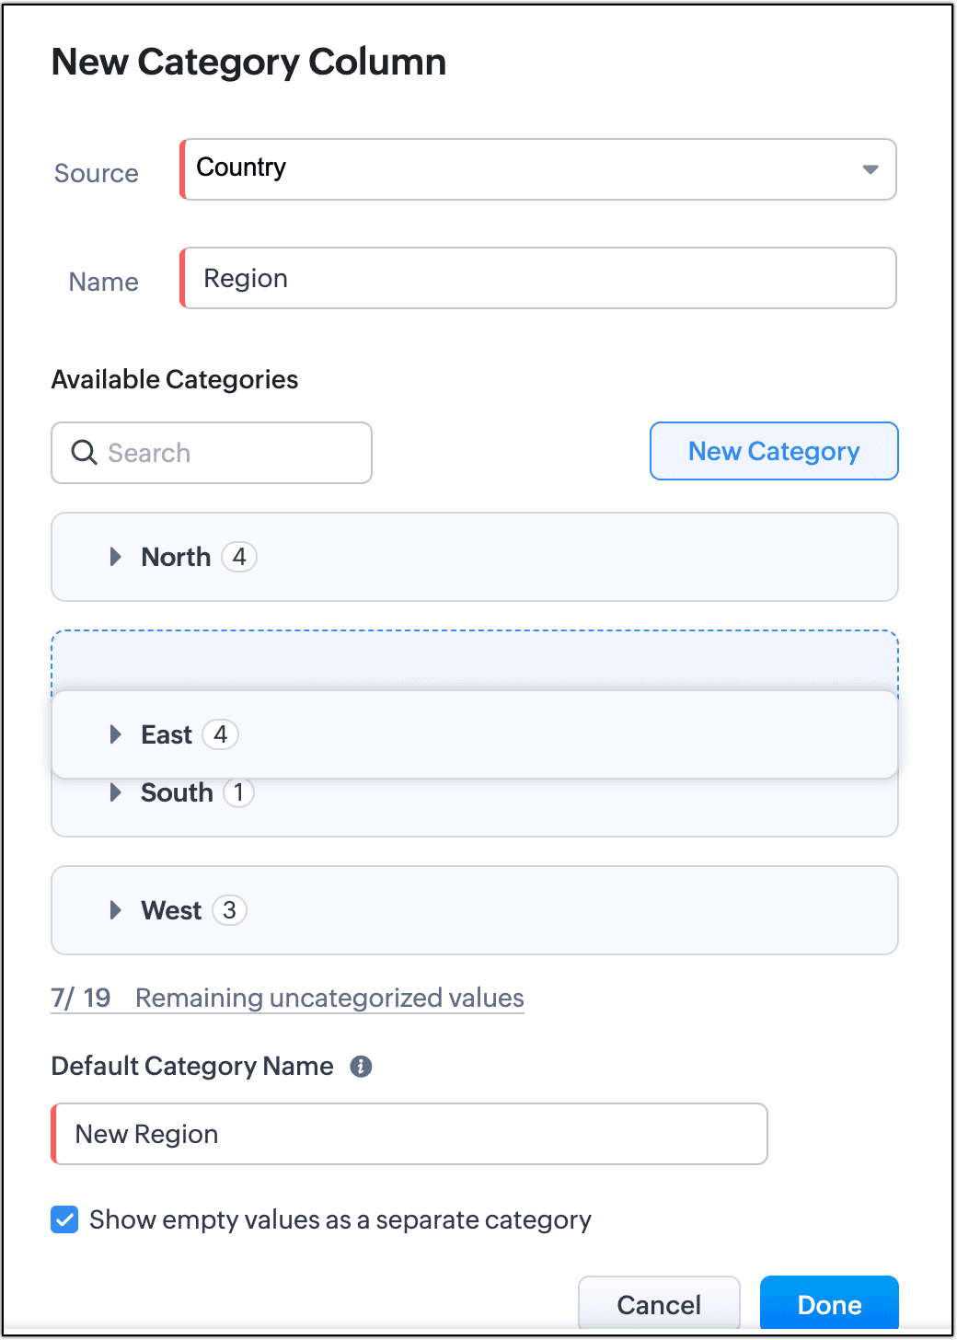Expand the East category arrow
957x1340 pixels.
(x=116, y=734)
